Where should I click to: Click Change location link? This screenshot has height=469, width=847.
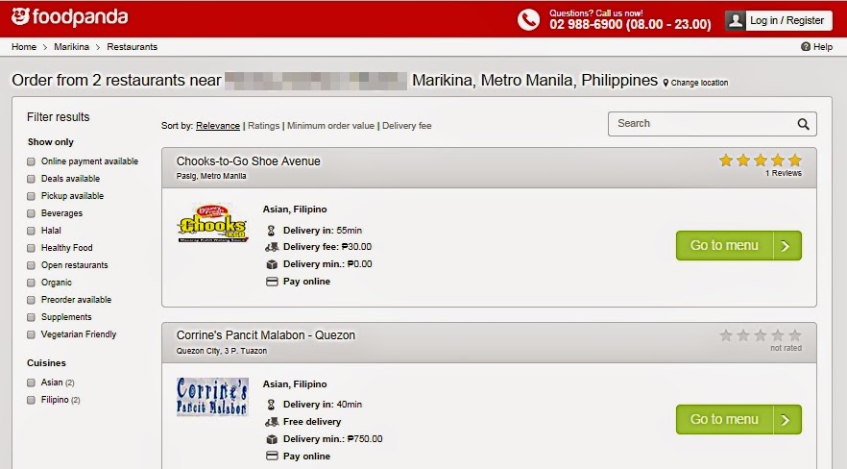[x=699, y=83]
